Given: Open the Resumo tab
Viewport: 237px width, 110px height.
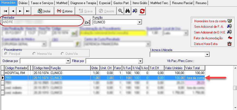Looking at the screenshot, I should coord(201,3).
